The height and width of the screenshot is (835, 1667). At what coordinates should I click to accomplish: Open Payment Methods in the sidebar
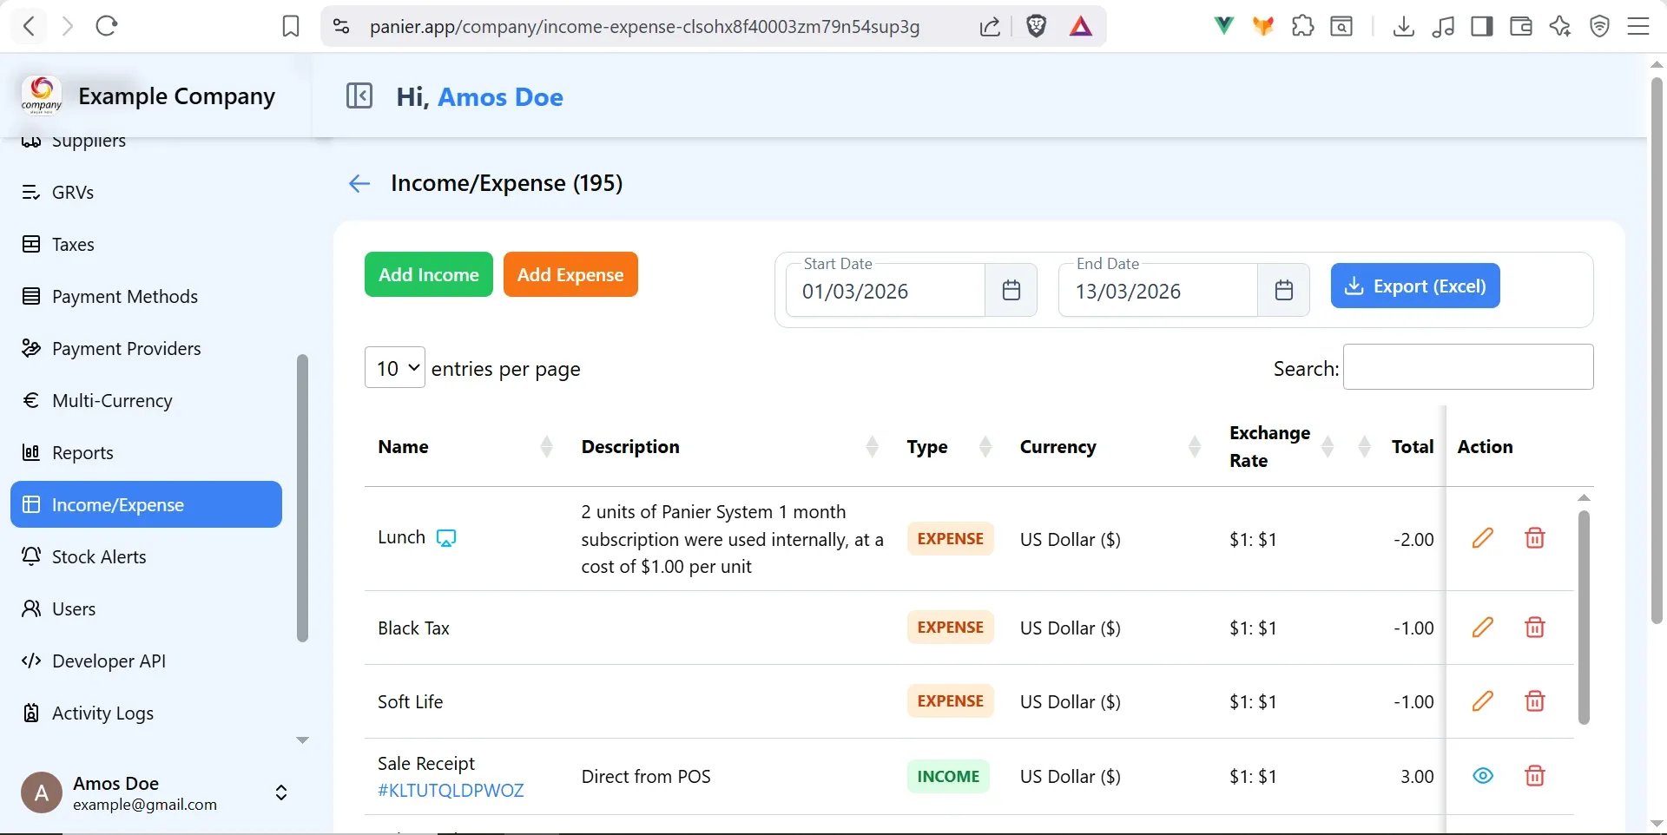[x=146, y=297]
